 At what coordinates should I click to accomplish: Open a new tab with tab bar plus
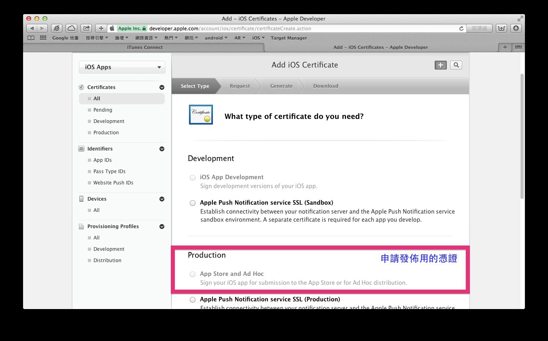[x=505, y=47]
